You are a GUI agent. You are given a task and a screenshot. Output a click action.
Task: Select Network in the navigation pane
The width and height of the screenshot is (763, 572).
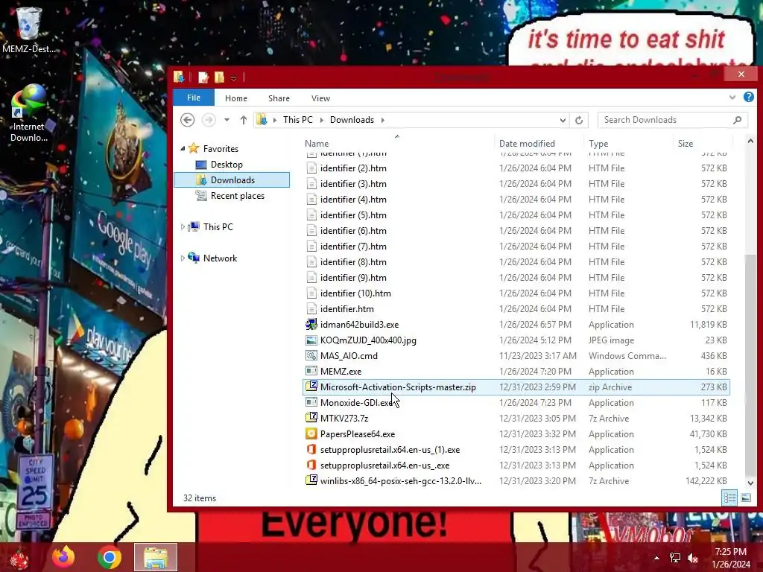[x=220, y=258]
